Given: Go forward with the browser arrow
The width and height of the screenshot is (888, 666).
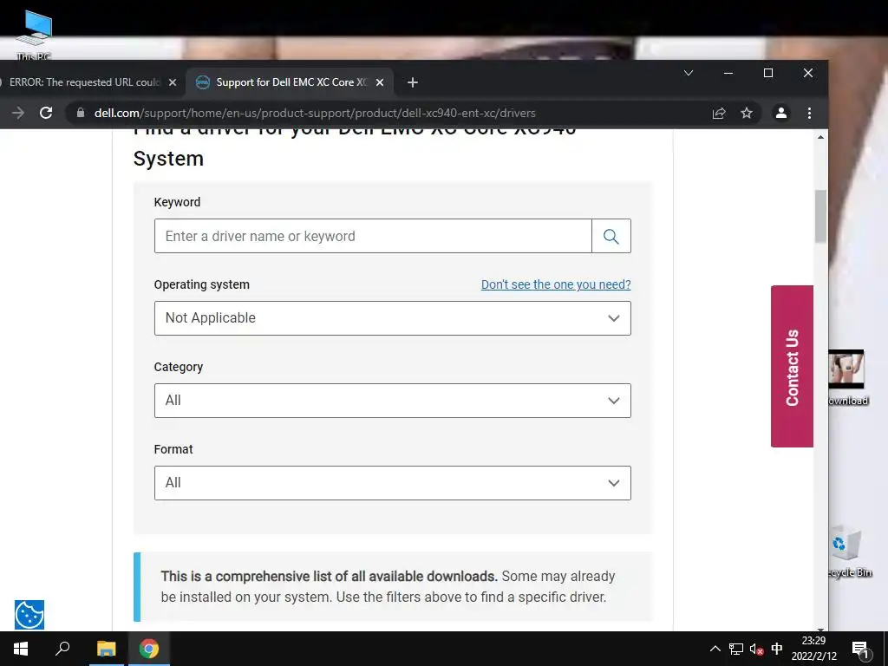Looking at the screenshot, I should 18,113.
